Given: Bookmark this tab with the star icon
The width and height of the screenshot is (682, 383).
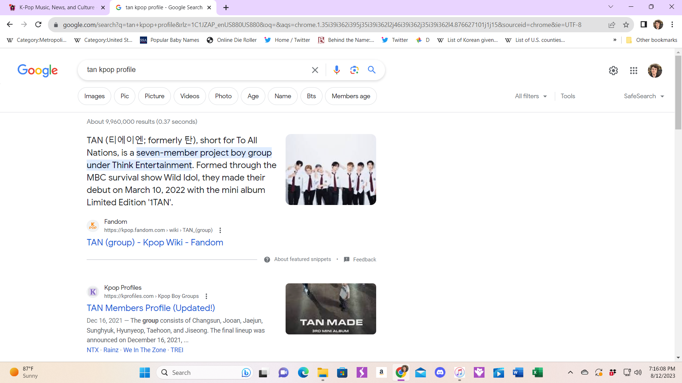Looking at the screenshot, I should 626,24.
